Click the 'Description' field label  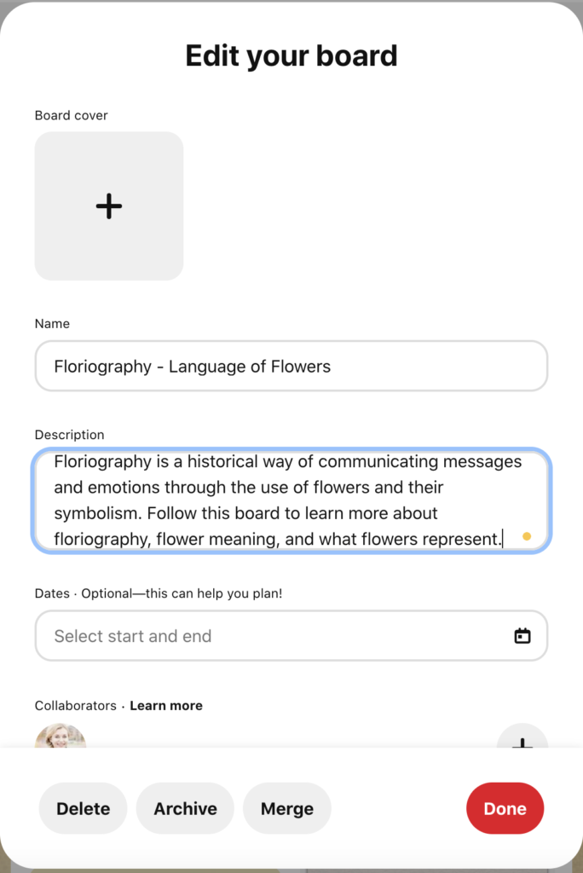(70, 435)
